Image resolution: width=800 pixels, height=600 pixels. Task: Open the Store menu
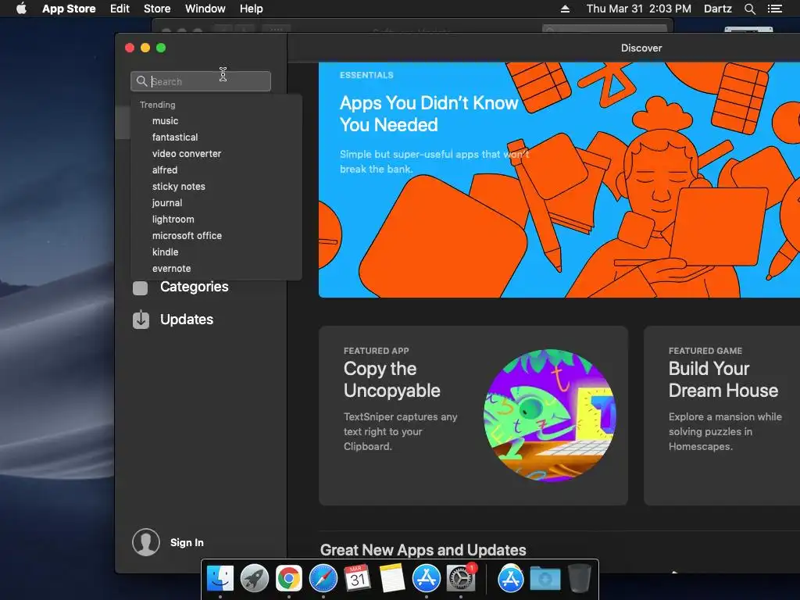[157, 9]
